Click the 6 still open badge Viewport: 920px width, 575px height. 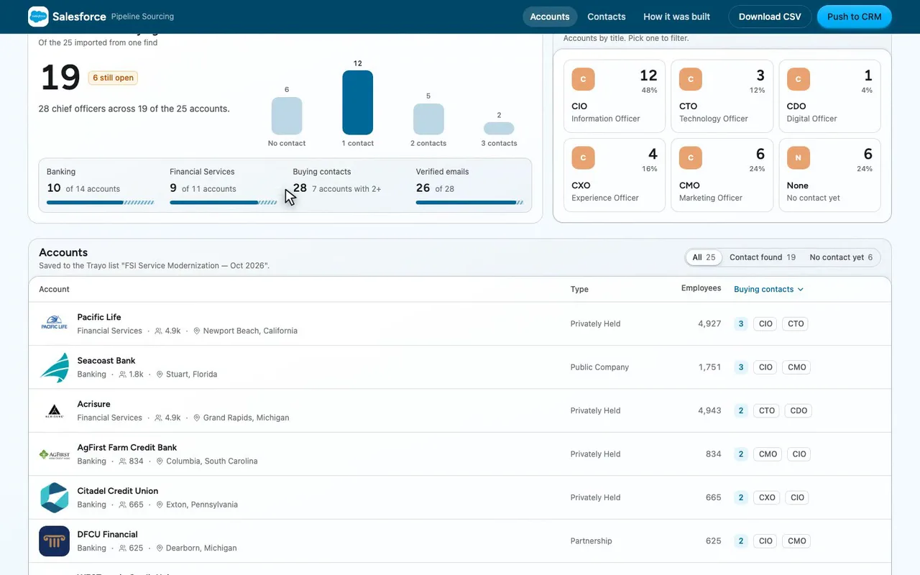point(113,78)
